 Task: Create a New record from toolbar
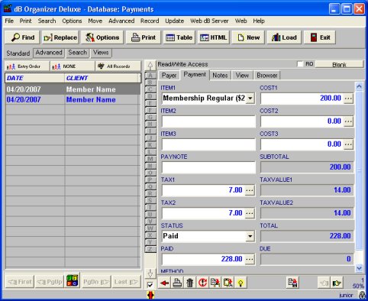(248, 37)
